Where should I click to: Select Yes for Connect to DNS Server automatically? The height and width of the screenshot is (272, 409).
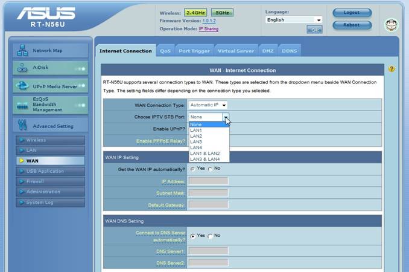tap(192, 235)
